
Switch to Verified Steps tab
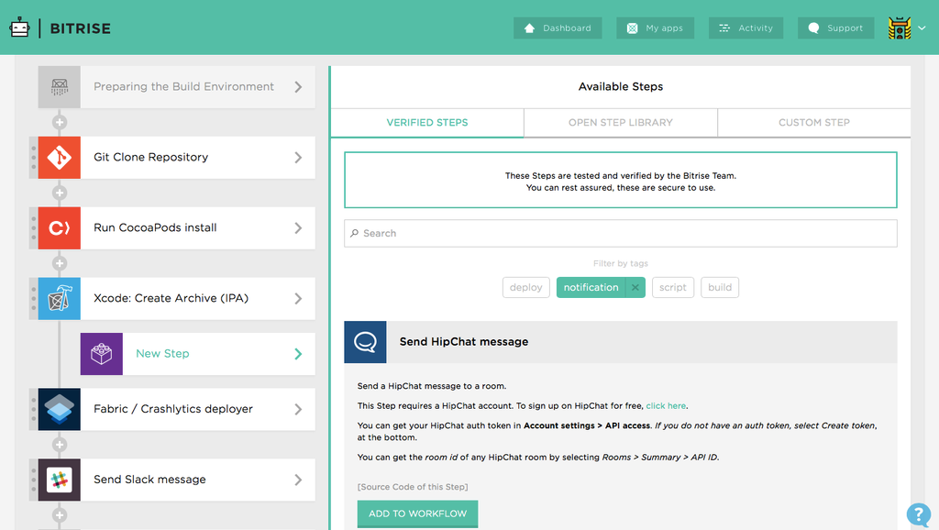(427, 123)
